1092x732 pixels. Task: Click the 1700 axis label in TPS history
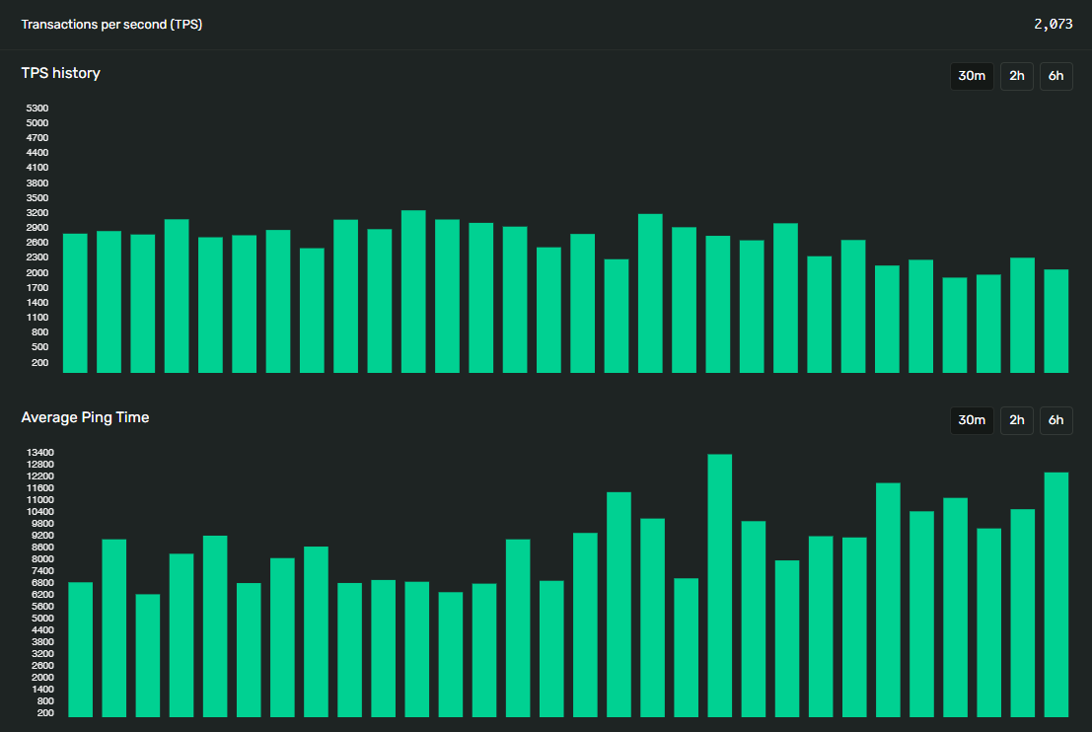[37, 288]
